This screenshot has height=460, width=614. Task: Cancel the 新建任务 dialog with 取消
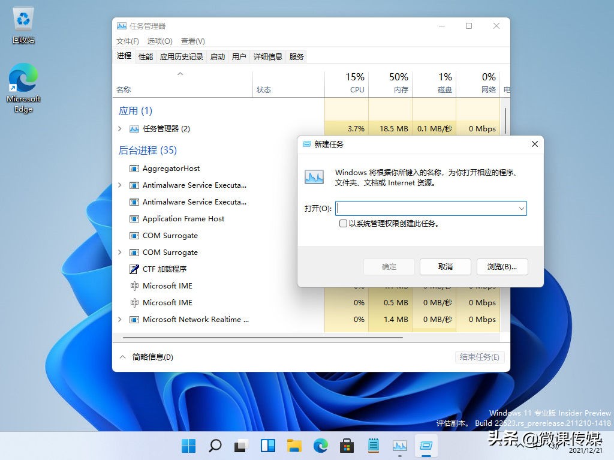(x=445, y=266)
